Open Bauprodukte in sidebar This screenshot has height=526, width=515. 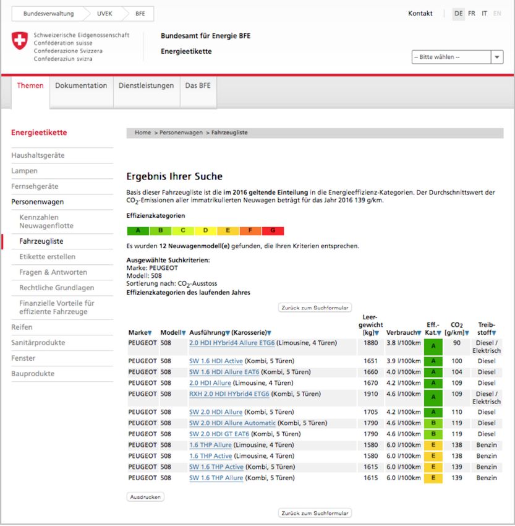[x=33, y=373]
